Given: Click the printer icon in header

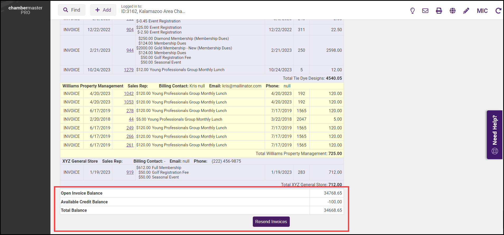Looking at the screenshot, I should coord(439,11).
